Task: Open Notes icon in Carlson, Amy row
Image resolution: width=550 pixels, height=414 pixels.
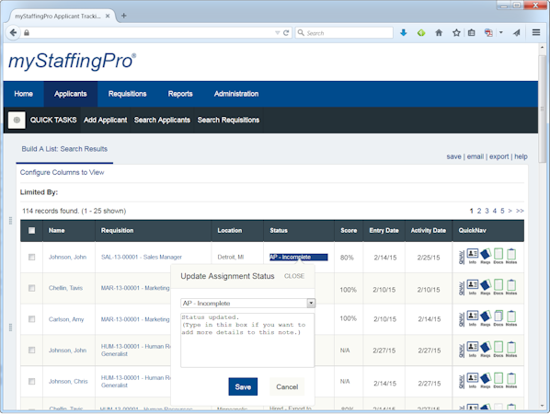Action: (x=511, y=318)
